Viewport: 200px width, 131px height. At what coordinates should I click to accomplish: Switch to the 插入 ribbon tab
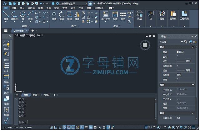tap(22, 8)
